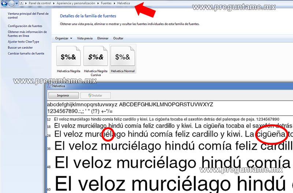The image size is (293, 193).
Task: Click the digits sample line 1234567890
Action: click(80, 112)
